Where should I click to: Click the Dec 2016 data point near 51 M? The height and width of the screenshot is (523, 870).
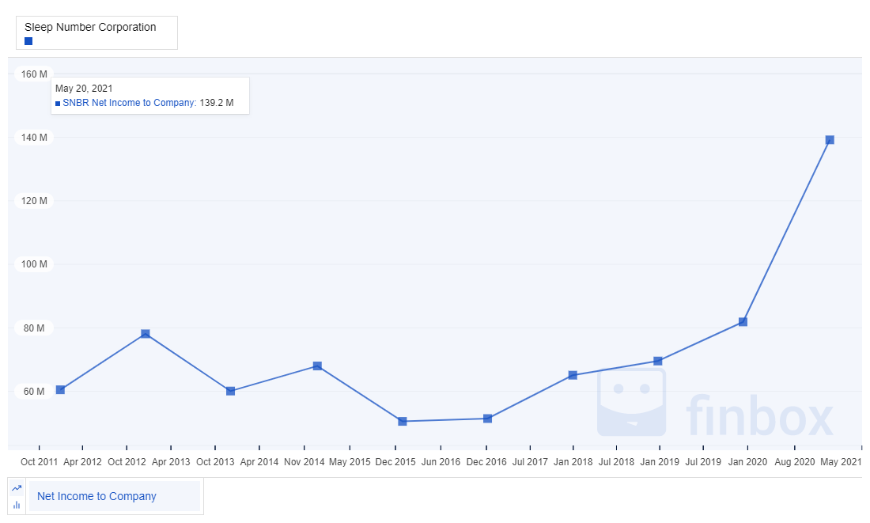point(487,419)
